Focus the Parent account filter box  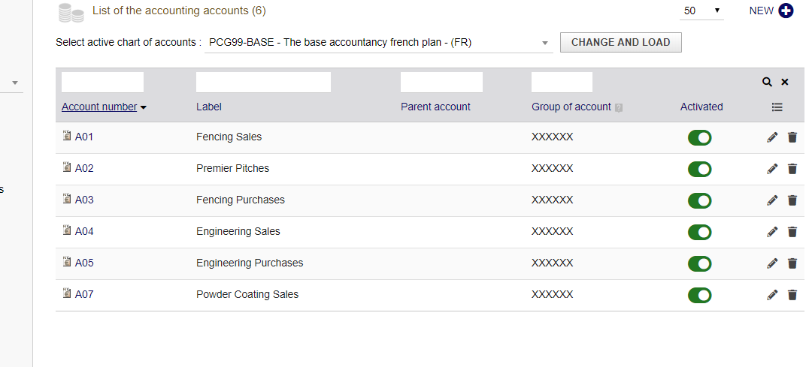coord(441,82)
